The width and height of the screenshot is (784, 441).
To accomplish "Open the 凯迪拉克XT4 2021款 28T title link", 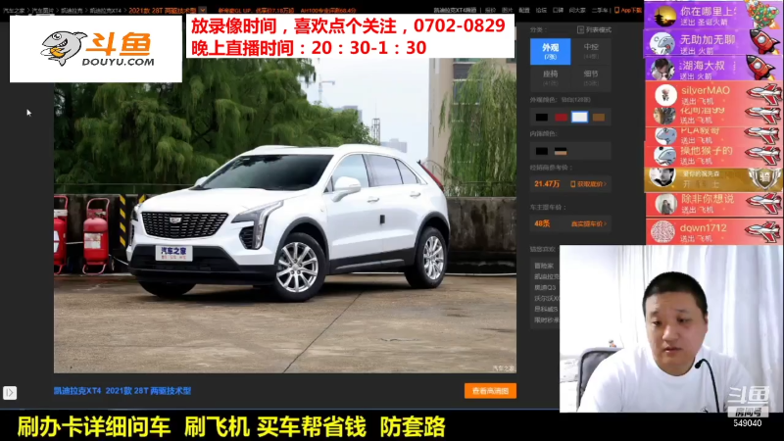I will point(122,390).
